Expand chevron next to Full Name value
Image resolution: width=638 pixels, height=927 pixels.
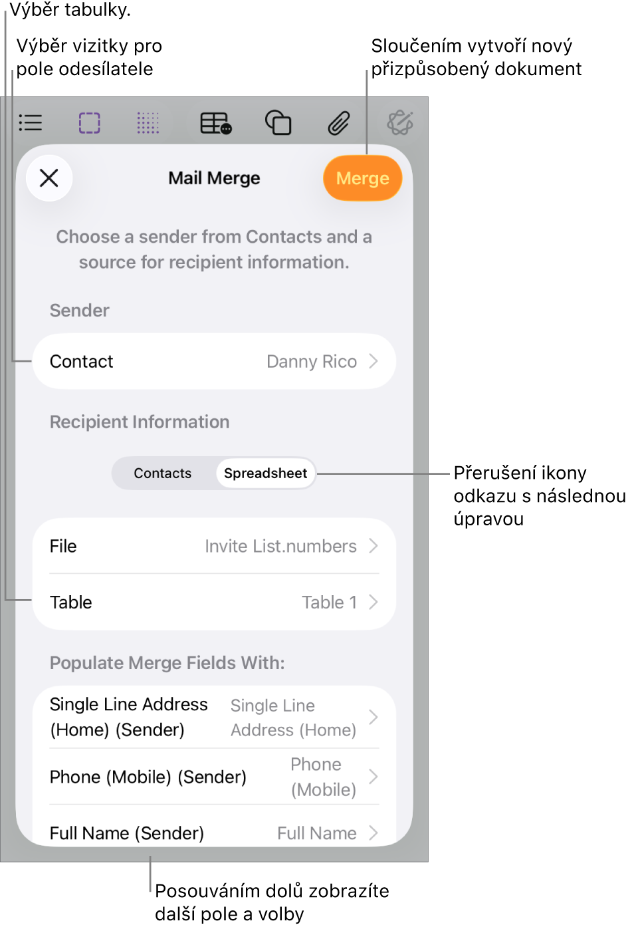373,833
